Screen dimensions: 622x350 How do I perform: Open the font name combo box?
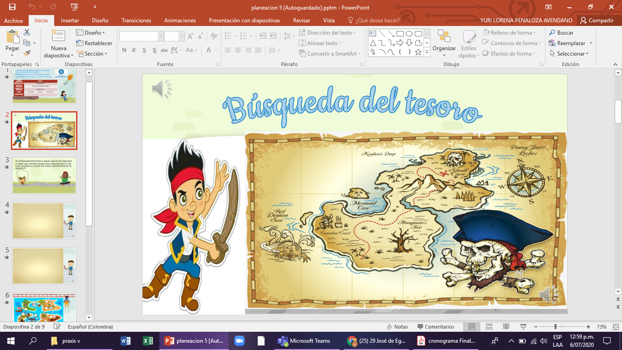(x=141, y=36)
